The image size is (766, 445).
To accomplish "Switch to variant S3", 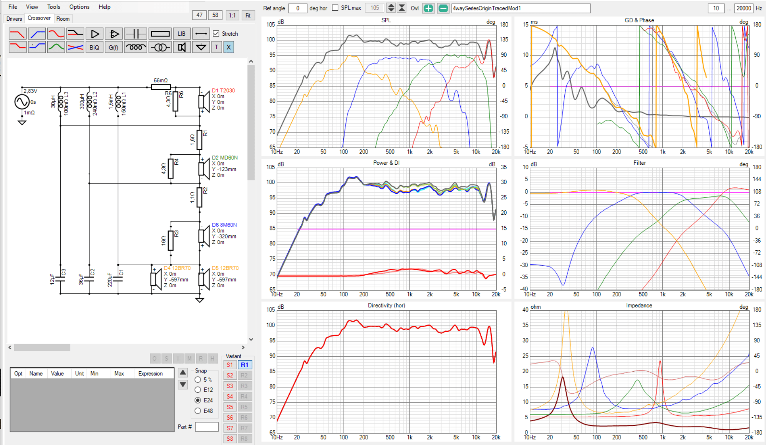I will [230, 386].
